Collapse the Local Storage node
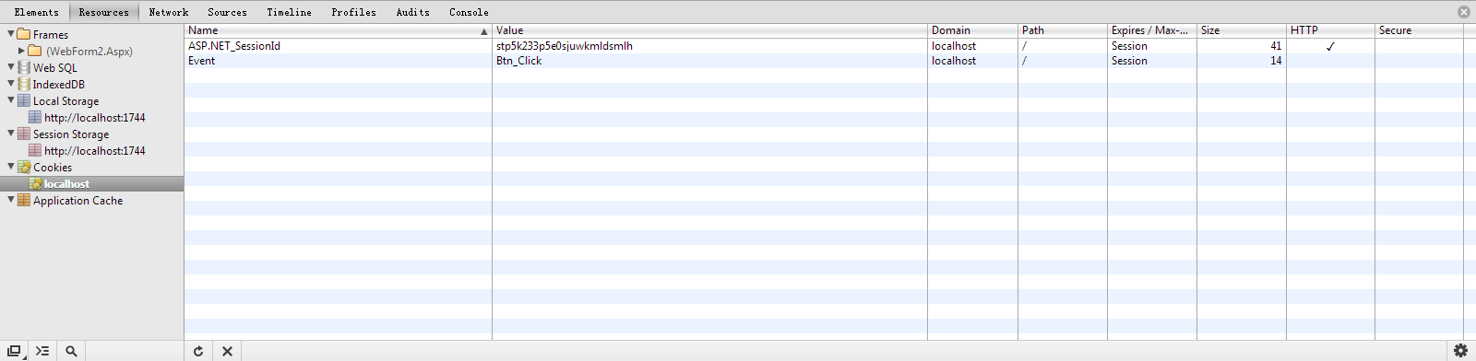The height and width of the screenshot is (361, 1476). (x=11, y=100)
